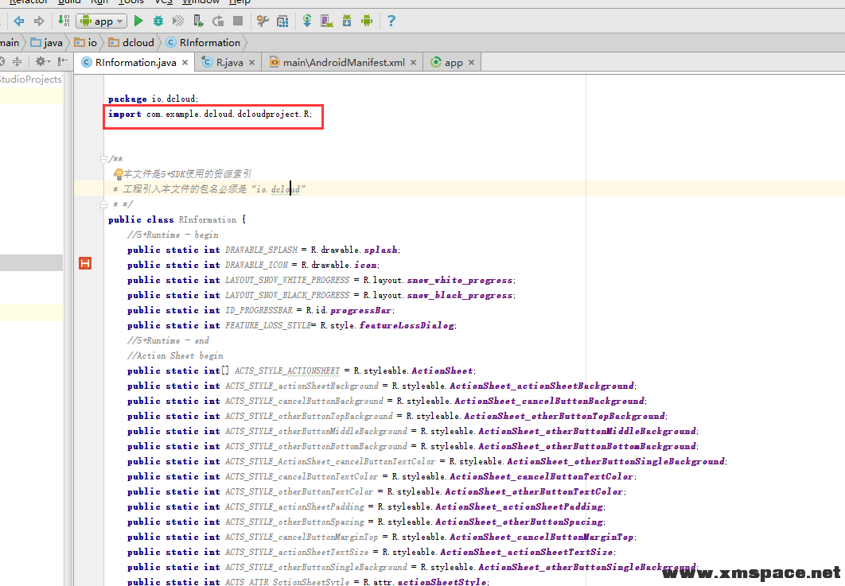Navigate back with the left arrow icon
The image size is (845, 586).
click(x=19, y=21)
